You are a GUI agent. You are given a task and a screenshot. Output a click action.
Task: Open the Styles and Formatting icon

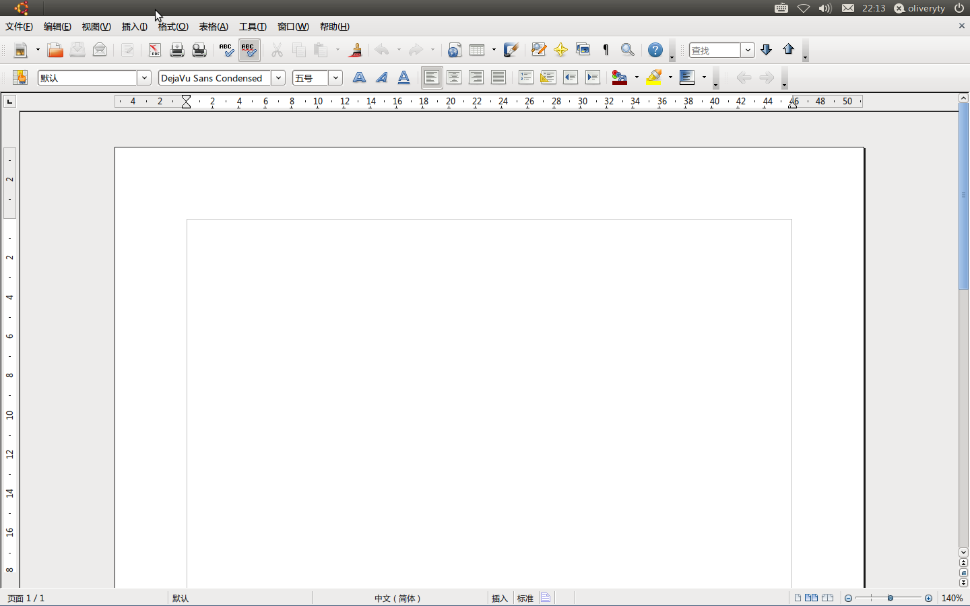pos(20,77)
